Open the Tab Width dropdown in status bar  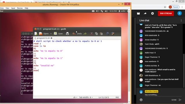pos(86,97)
